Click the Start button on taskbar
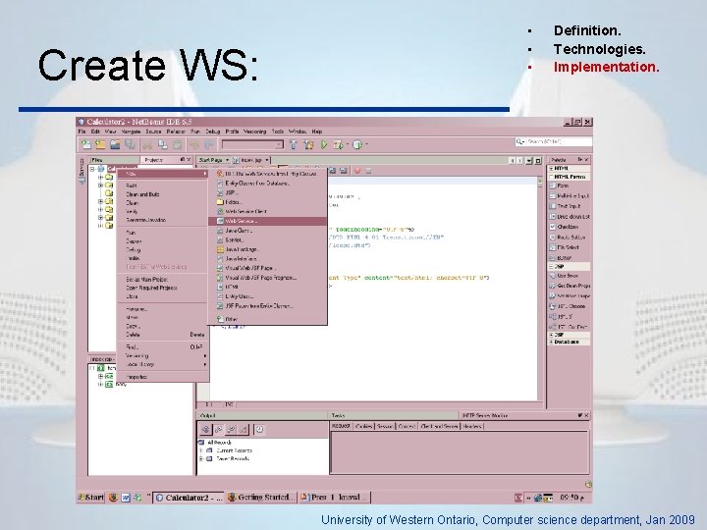Screen dimensions: 707x530 [x=91, y=498]
